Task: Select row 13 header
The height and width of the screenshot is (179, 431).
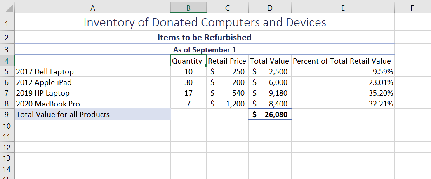Action: tap(7, 158)
